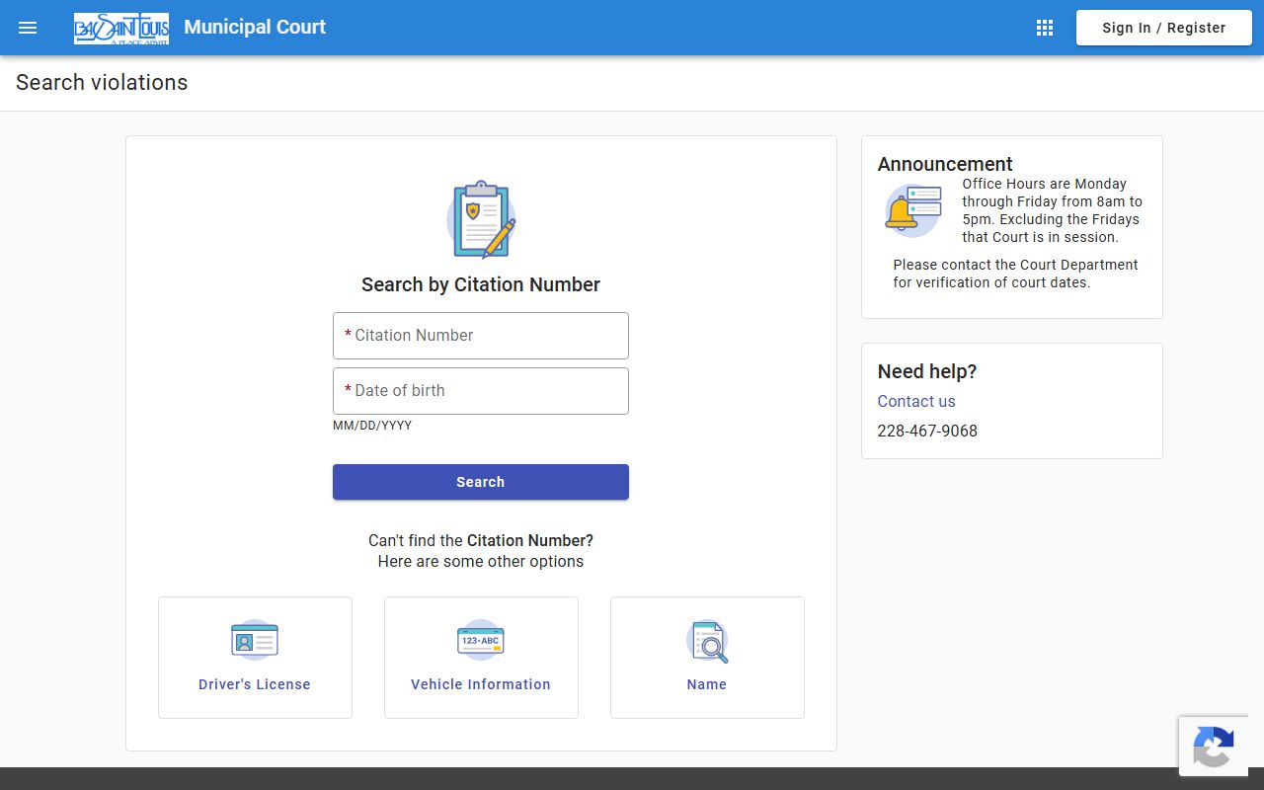Image resolution: width=1264 pixels, height=790 pixels.
Task: Click the Search by Citation Number heading
Action: coord(481,284)
